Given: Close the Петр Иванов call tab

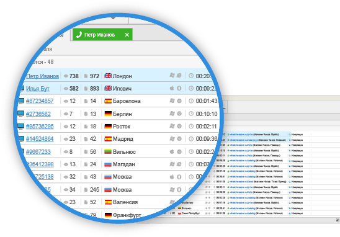Looking at the screenshot, I should tap(127, 35).
